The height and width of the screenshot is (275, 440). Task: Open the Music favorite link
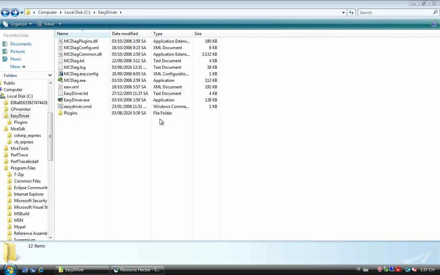16,59
